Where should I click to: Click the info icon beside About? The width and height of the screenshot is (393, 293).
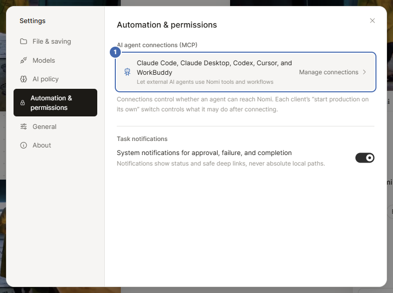click(24, 145)
